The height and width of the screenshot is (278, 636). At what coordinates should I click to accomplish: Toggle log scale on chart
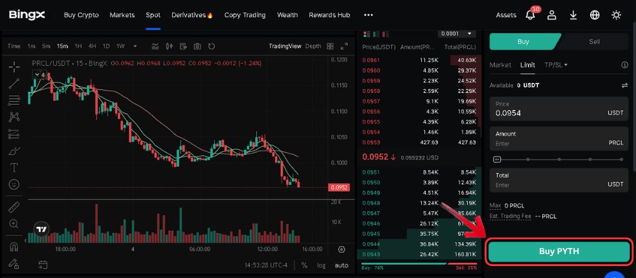coord(321,265)
